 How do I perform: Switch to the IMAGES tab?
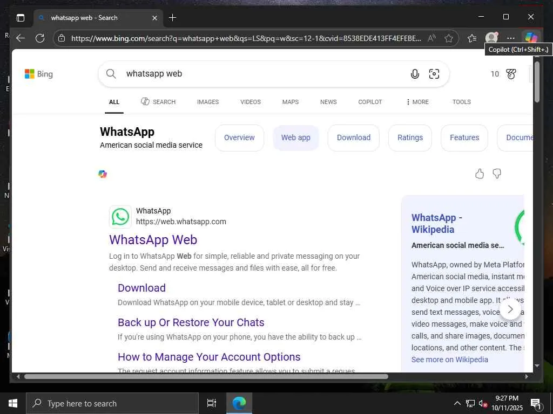pos(208,102)
